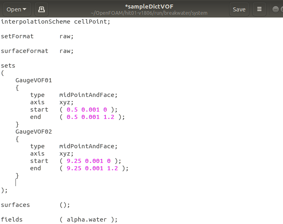The image size is (283, 224).
Task: Open the hamburger menu
Action: click(x=259, y=9)
